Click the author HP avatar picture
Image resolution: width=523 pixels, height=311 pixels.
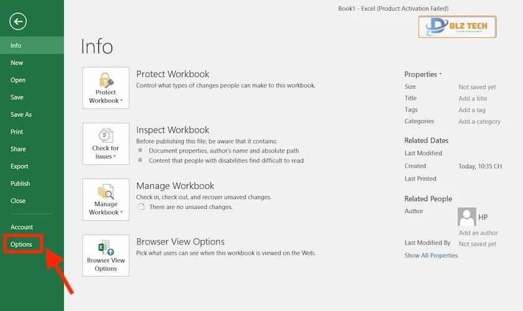[466, 217]
